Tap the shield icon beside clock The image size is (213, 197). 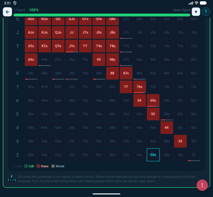click(15, 3)
